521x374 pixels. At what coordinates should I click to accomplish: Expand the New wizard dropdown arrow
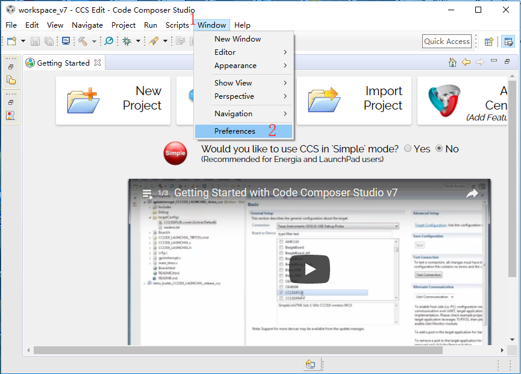click(23, 41)
